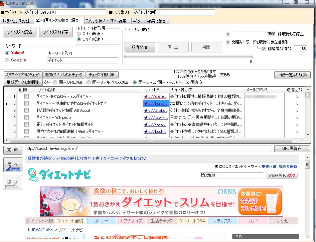Click the 基礎代謝 keyword link

pos(269,167)
